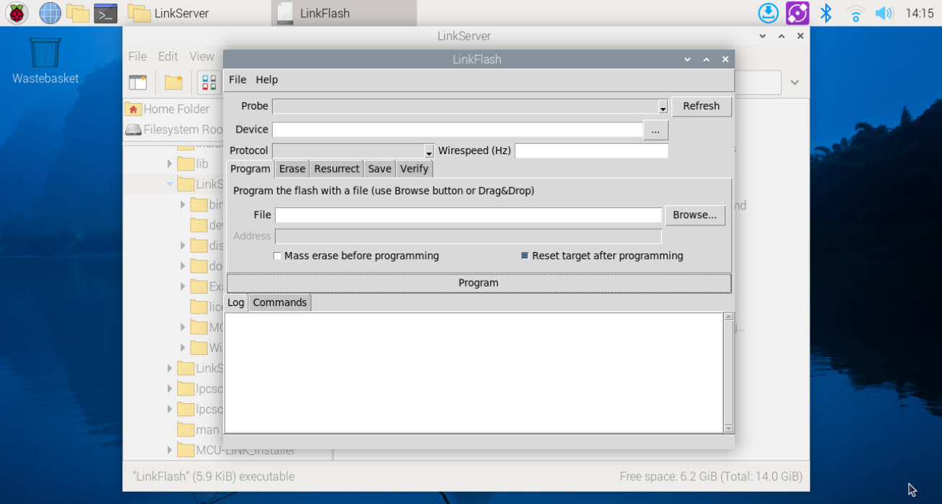The image size is (942, 504).
Task: Open the Protocol dropdown
Action: [429, 151]
